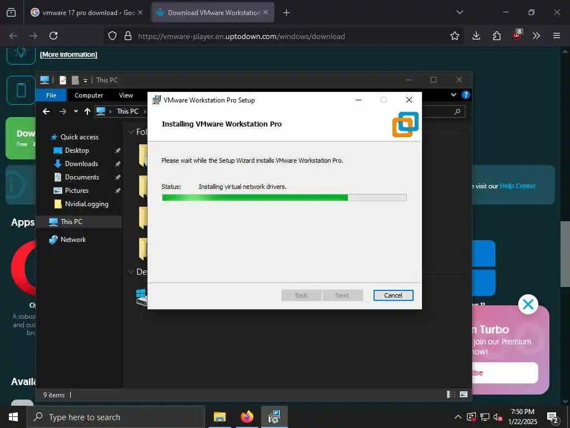Select Pictures in Explorer navigation pane

click(76, 191)
